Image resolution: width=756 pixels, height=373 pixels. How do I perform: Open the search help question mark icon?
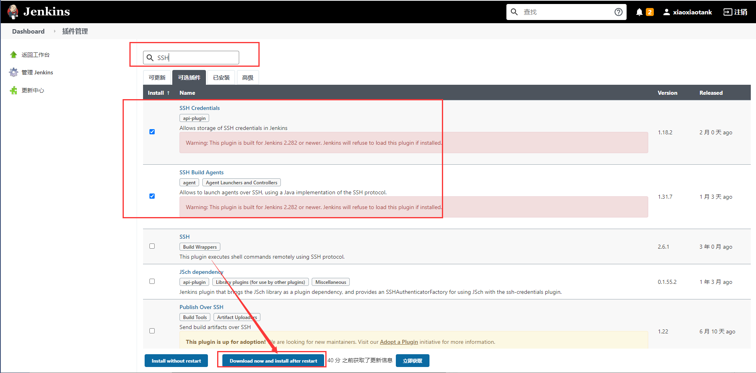[x=618, y=12]
